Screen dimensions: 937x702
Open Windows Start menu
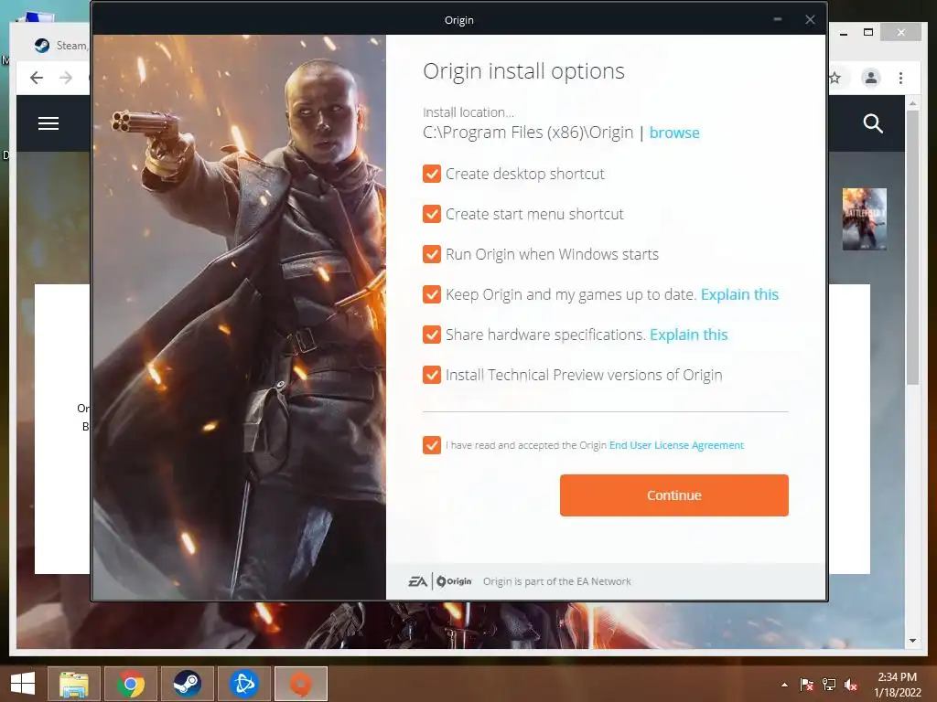tap(23, 684)
